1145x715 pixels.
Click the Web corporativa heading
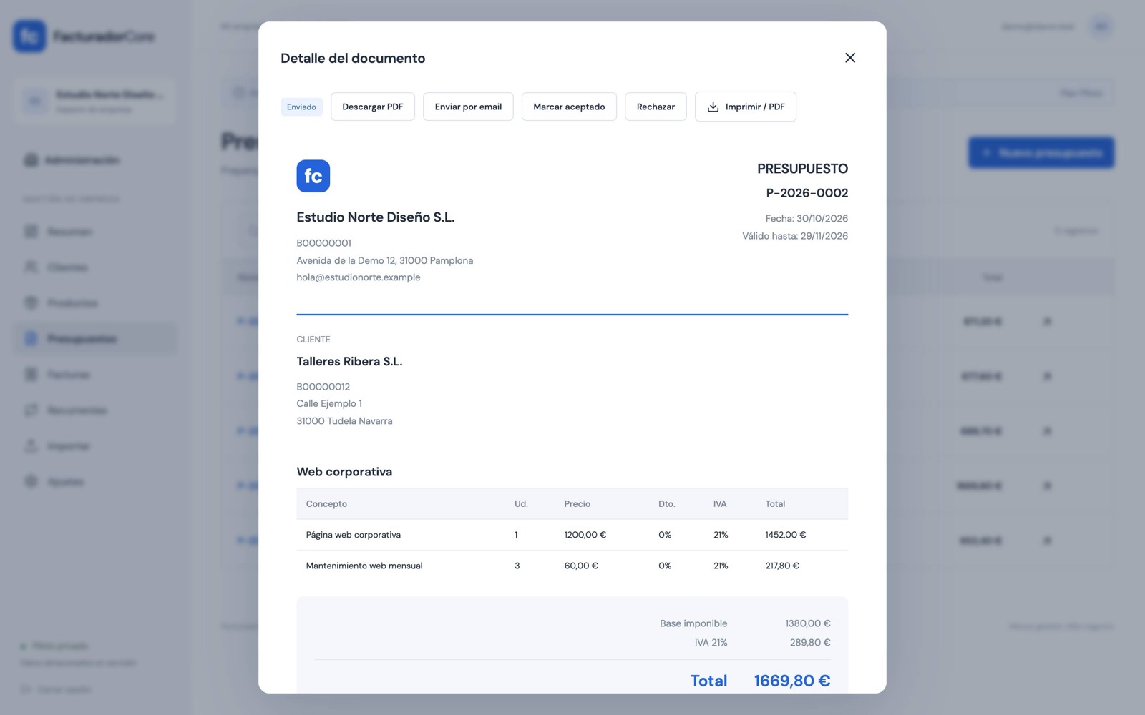344,472
